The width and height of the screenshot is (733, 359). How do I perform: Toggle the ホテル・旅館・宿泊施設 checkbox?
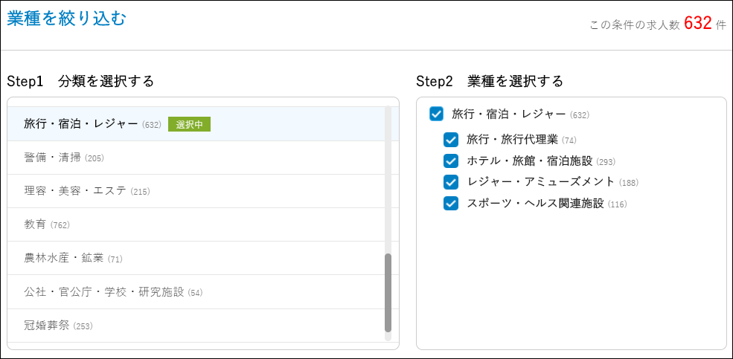click(451, 161)
